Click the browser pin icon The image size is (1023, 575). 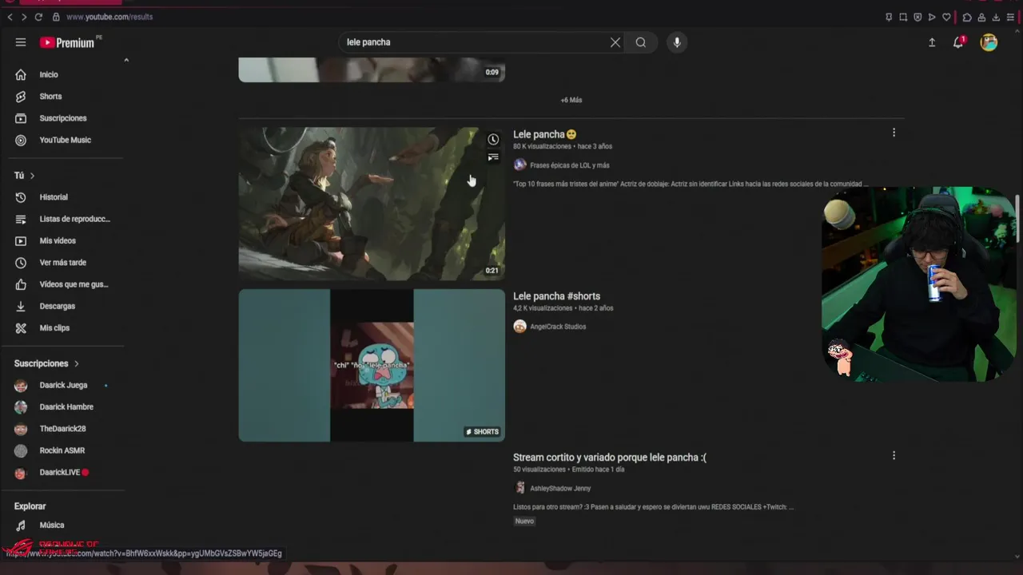tap(889, 17)
